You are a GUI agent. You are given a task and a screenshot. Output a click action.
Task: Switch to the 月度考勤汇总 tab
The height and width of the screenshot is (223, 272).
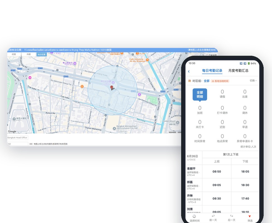(x=238, y=71)
